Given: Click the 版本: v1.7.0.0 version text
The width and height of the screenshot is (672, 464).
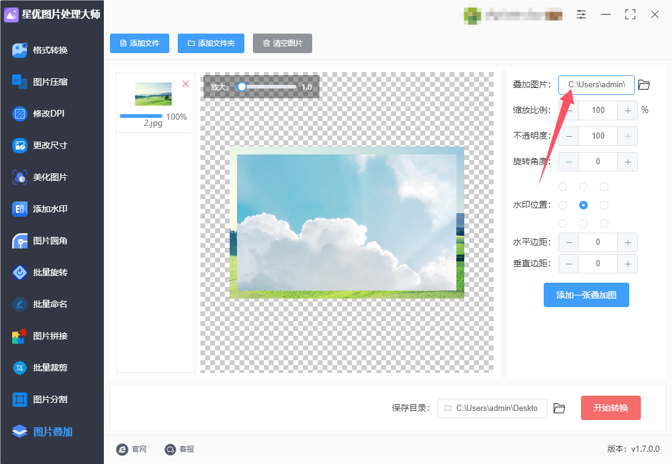Looking at the screenshot, I should (633, 449).
